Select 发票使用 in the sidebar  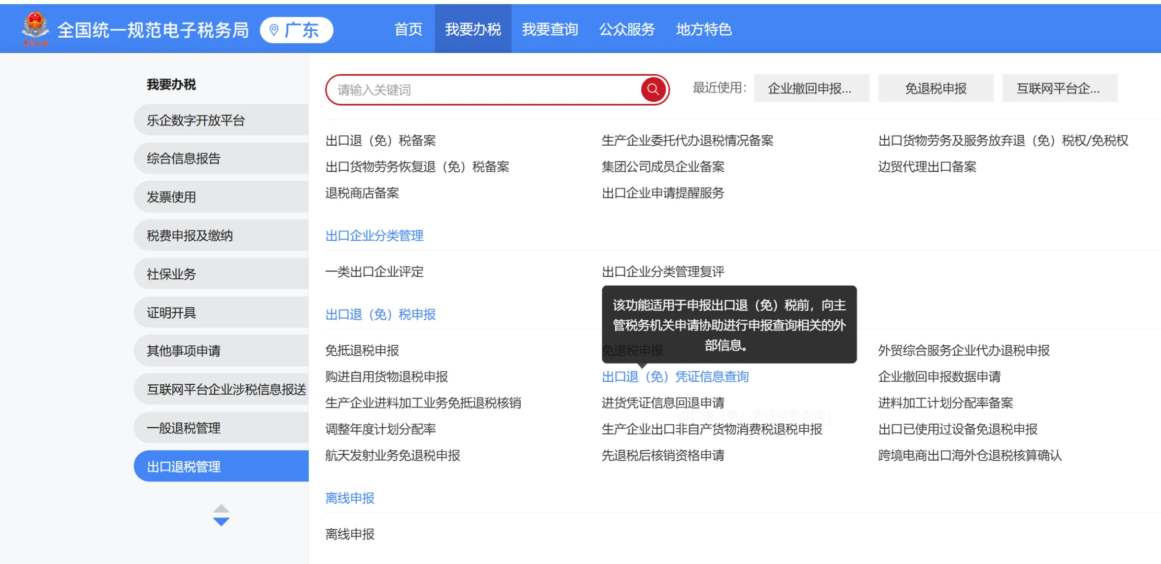[x=171, y=197]
